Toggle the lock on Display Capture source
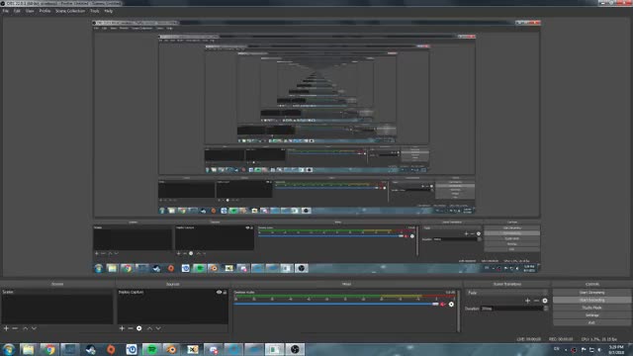633x356 pixels. (225, 292)
